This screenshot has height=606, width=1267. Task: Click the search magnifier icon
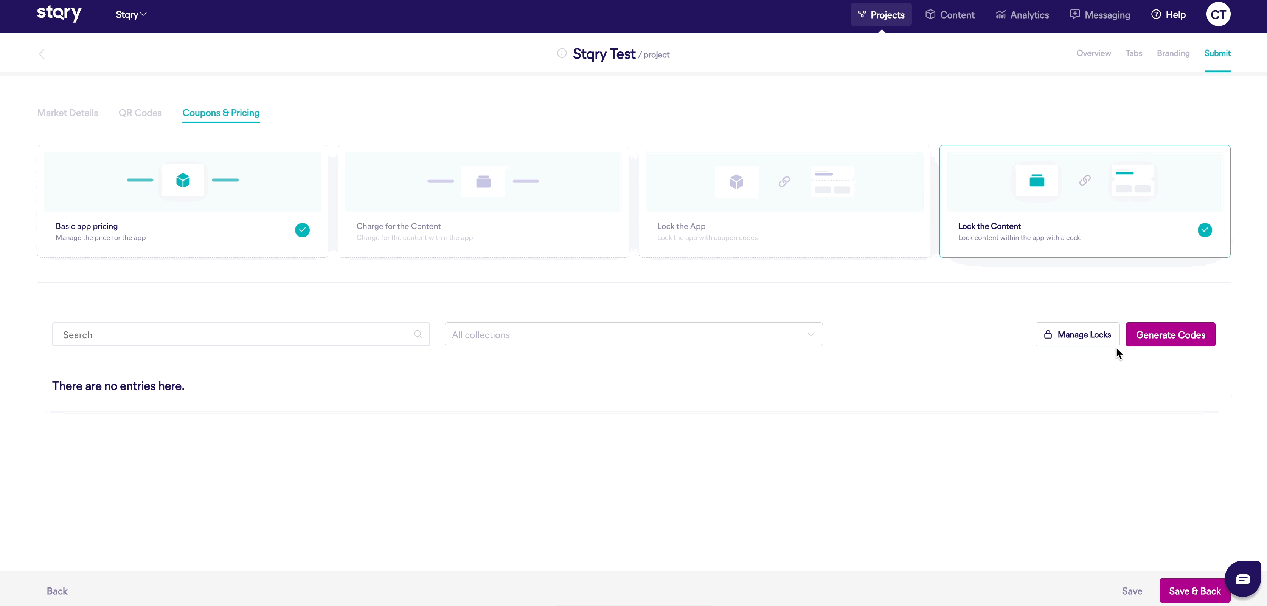(418, 334)
